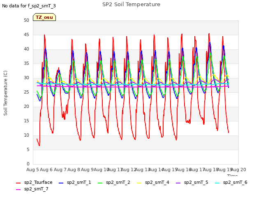Click the green sp2_smT_2 legend line swatch

coord(100,183)
